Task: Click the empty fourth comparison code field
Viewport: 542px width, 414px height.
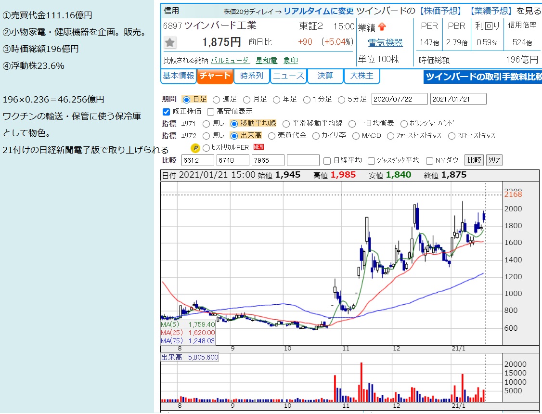Action: (303, 160)
